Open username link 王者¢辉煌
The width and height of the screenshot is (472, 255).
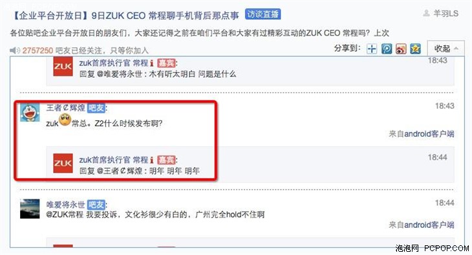pos(65,107)
